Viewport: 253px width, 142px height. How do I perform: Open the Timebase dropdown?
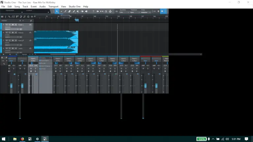(134, 12)
